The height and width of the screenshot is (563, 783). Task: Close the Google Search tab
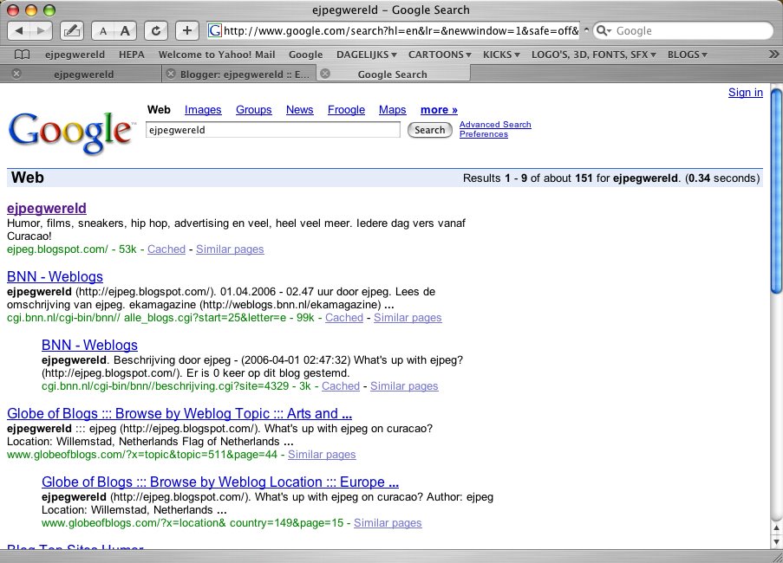[325, 74]
